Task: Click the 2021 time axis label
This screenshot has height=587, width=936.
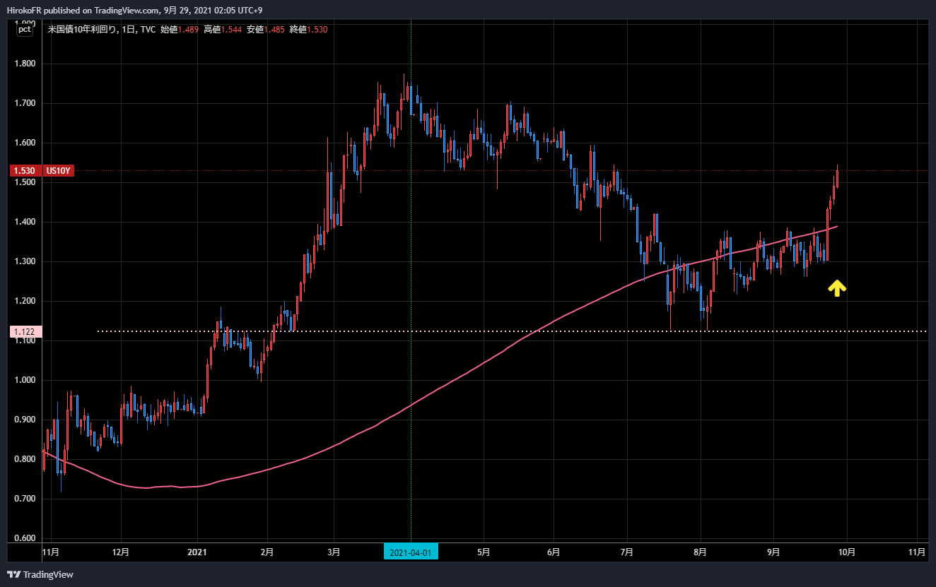Action: point(198,552)
